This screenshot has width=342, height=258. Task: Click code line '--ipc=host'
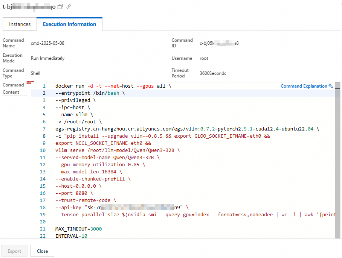(x=73, y=108)
